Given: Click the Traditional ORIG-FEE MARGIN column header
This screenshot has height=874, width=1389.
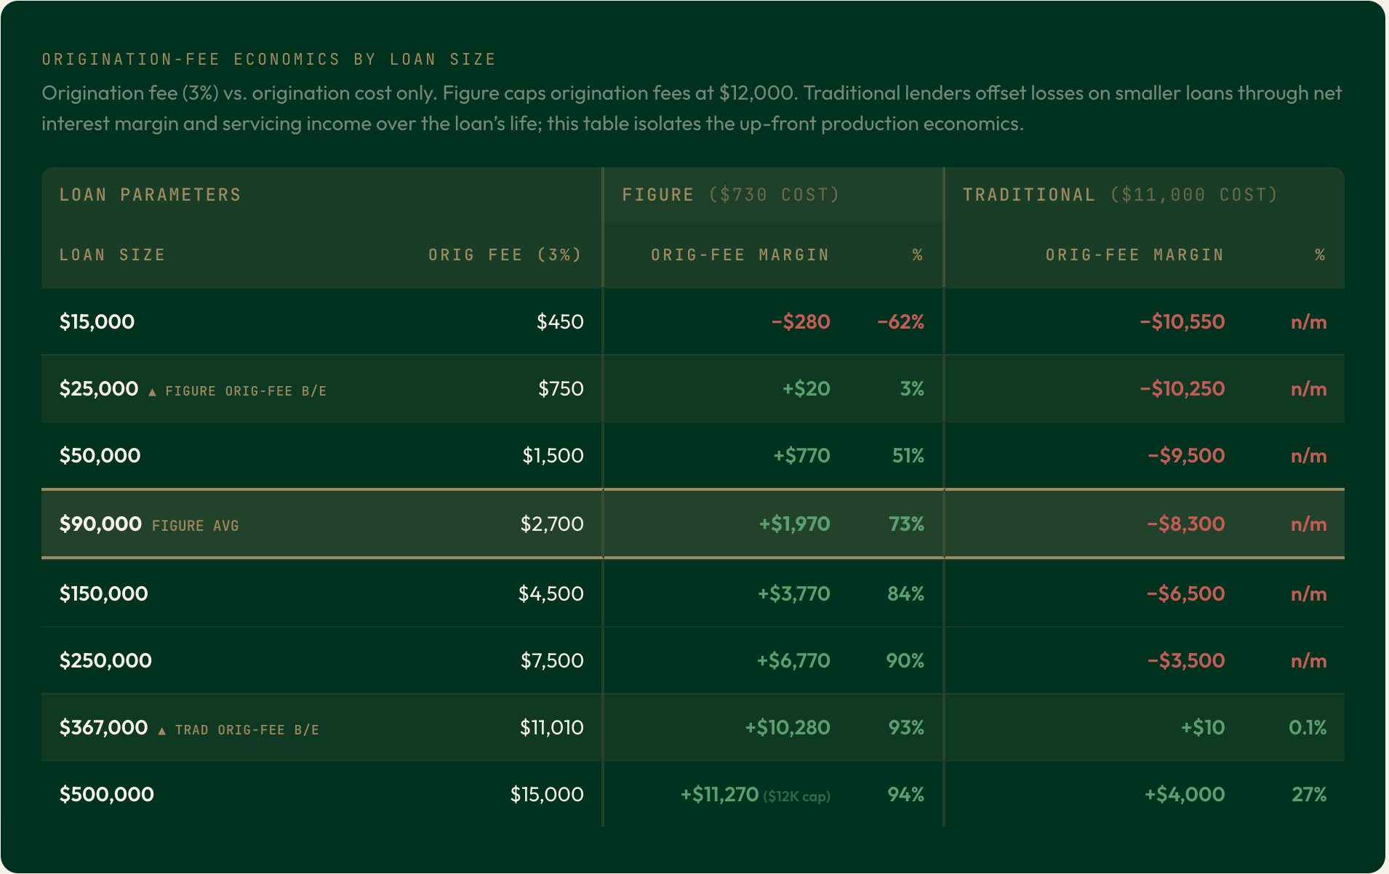Looking at the screenshot, I should [1135, 254].
